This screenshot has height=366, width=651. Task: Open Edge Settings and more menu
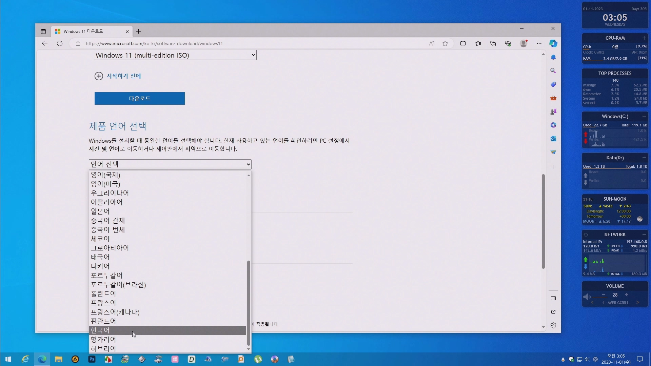539,43
